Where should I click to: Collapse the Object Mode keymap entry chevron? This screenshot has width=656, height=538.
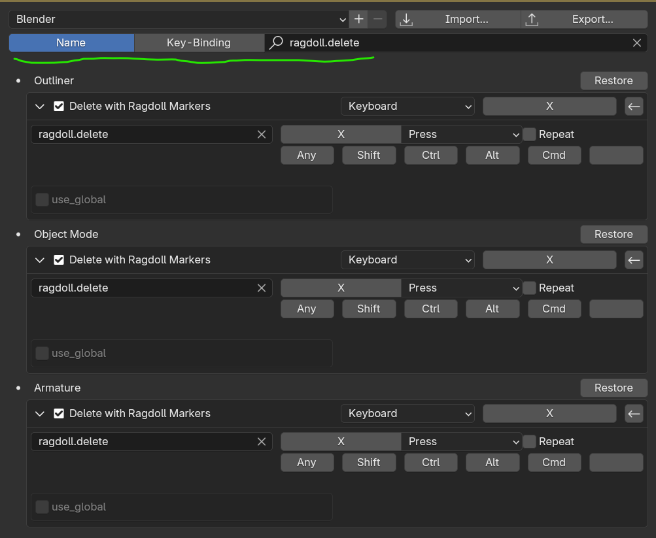click(40, 260)
